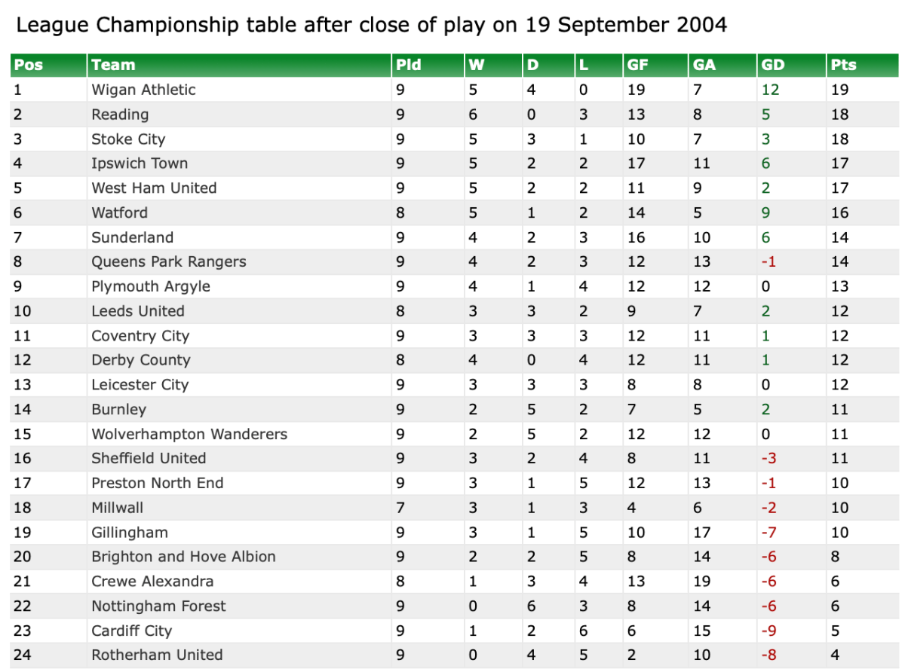Click the GD column header
The height and width of the screenshot is (672, 905).
[773, 65]
